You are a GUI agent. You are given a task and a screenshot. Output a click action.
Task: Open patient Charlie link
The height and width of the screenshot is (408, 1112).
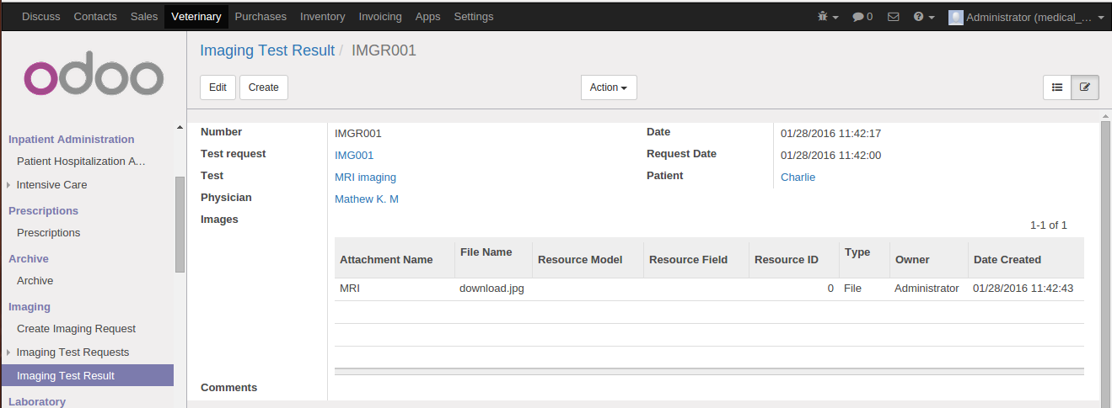point(798,178)
